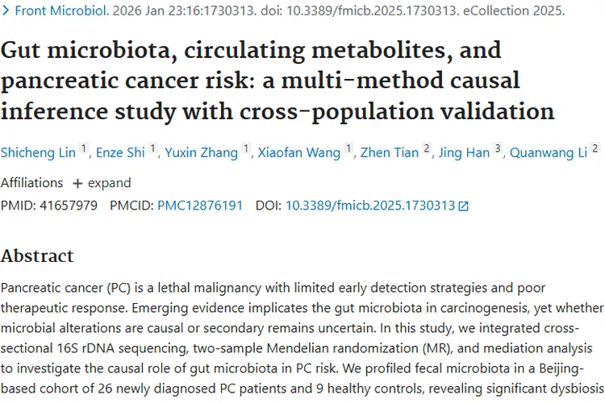Screen dimensions: 605x403
Task: Click affiliation superscript 2 after Zhen Tian
Action: click(x=427, y=148)
